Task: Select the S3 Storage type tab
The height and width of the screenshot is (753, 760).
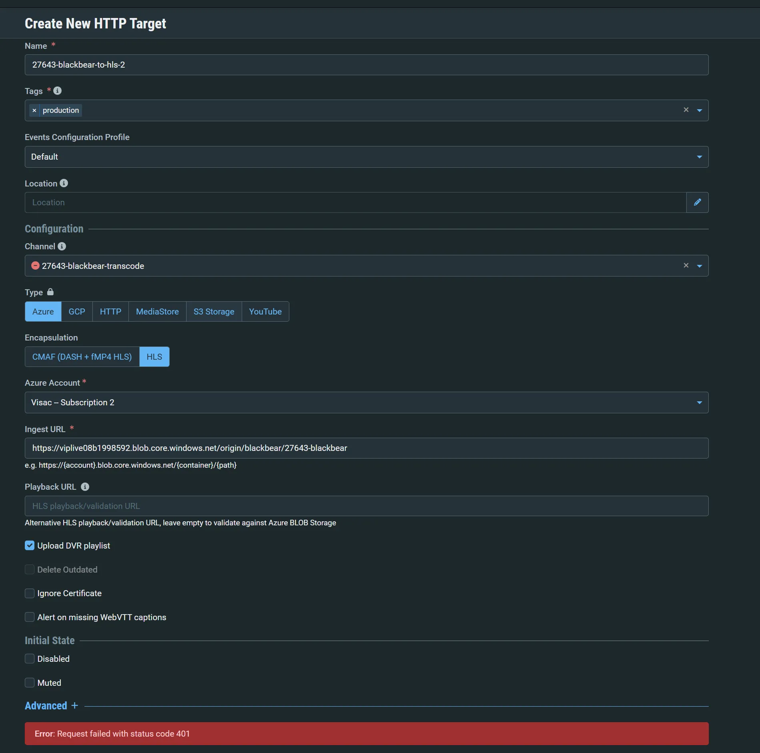Action: click(214, 311)
